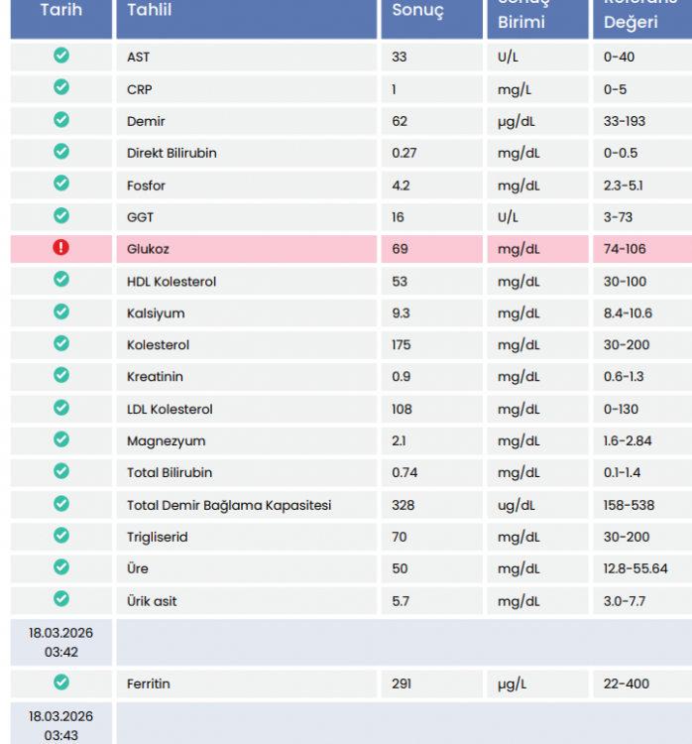Click the 18.03.2026 03:42 date cell
The width and height of the screenshot is (692, 744).
tap(60, 643)
